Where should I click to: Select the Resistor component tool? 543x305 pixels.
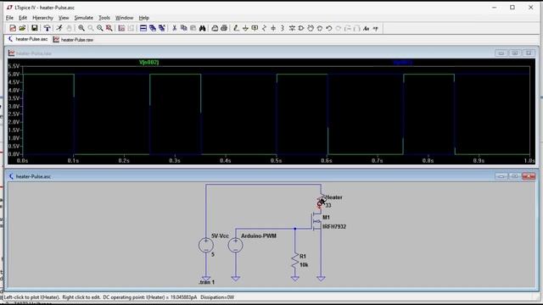coord(264,28)
